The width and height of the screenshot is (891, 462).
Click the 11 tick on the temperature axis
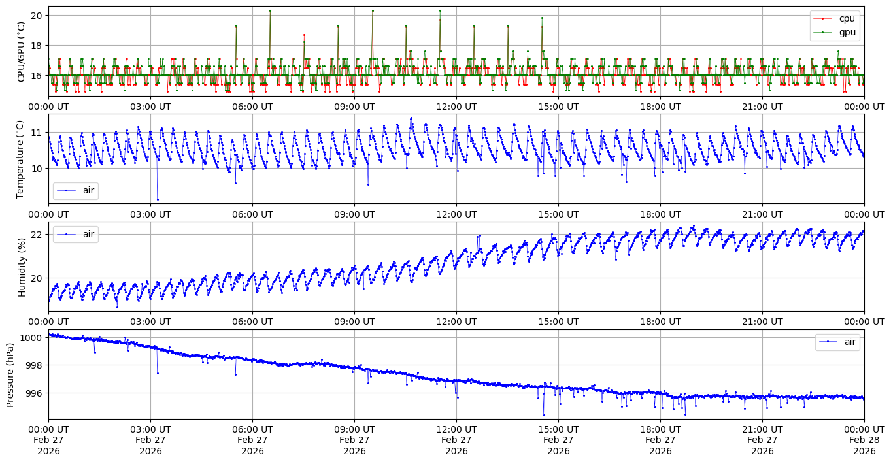click(37, 133)
